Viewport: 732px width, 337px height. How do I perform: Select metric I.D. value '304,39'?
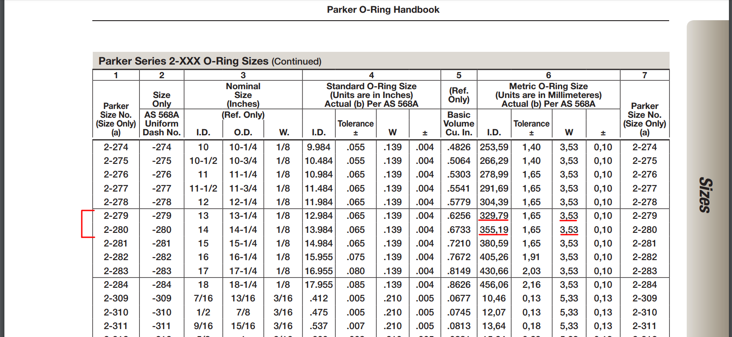coord(494,202)
